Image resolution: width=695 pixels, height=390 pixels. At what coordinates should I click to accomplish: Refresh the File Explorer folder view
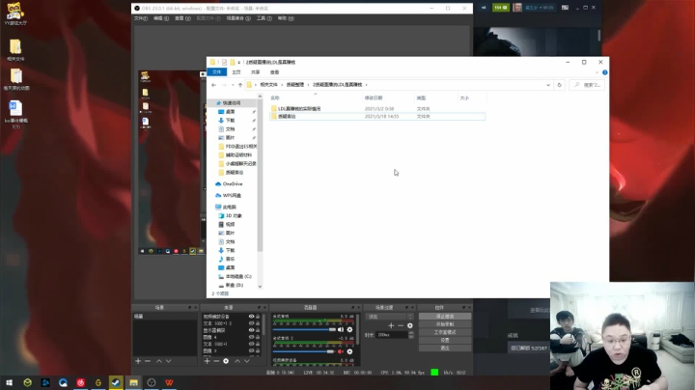[x=559, y=85]
